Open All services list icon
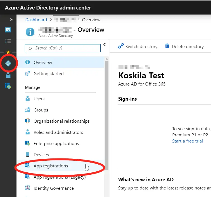Screen dimensions: 211x197 tap(8, 41)
